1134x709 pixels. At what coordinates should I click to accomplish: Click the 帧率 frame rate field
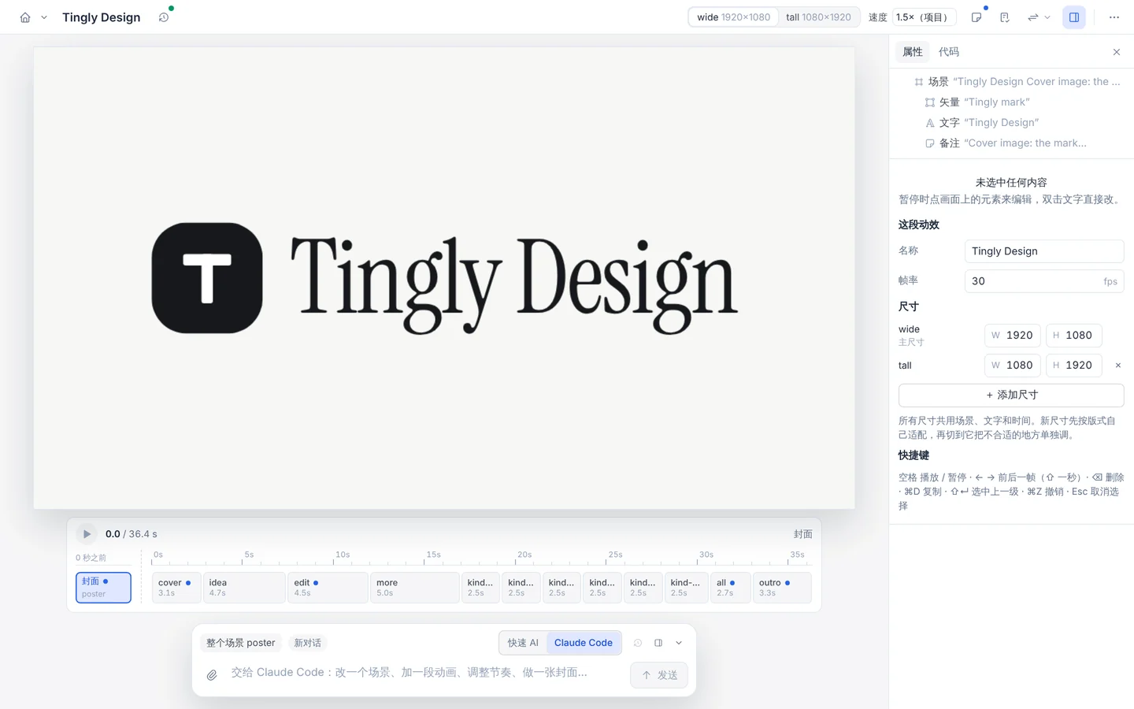[1044, 281]
